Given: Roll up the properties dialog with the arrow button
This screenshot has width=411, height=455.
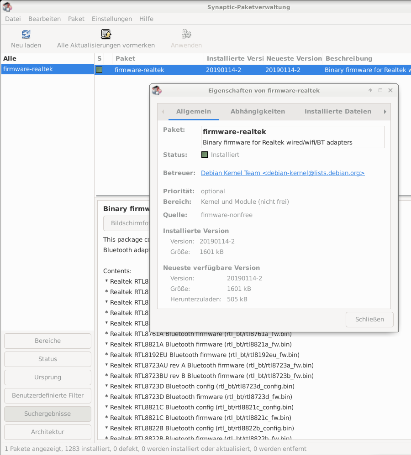Looking at the screenshot, I should click(370, 90).
